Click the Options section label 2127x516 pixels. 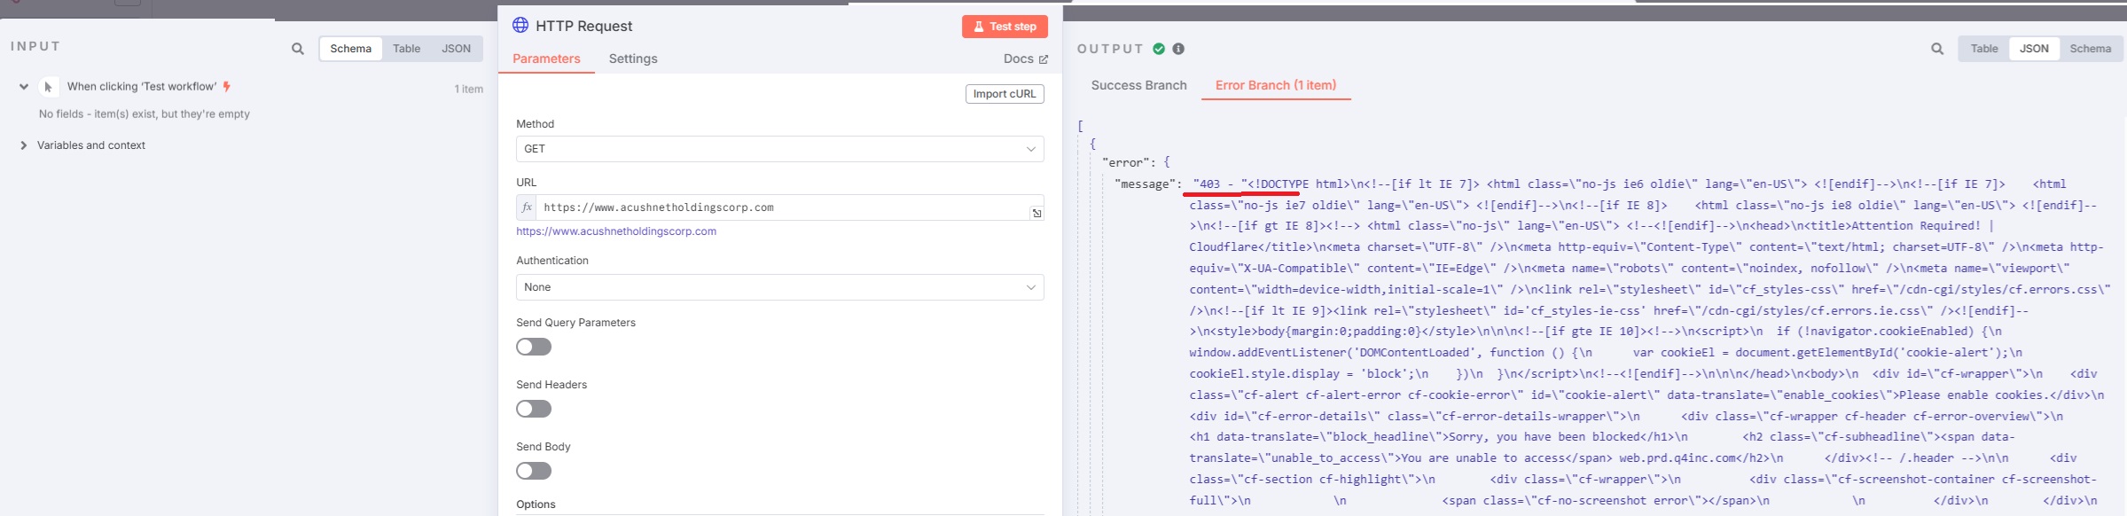[x=536, y=504]
